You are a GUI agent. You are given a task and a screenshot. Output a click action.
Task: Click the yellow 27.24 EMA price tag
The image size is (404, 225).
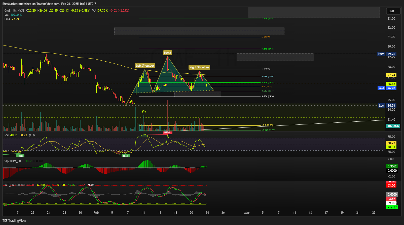click(391, 75)
